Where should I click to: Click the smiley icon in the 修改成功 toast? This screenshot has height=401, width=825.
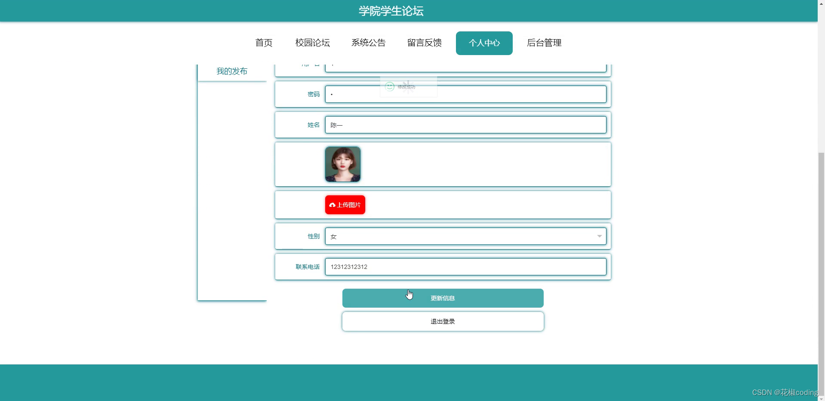[x=389, y=86]
